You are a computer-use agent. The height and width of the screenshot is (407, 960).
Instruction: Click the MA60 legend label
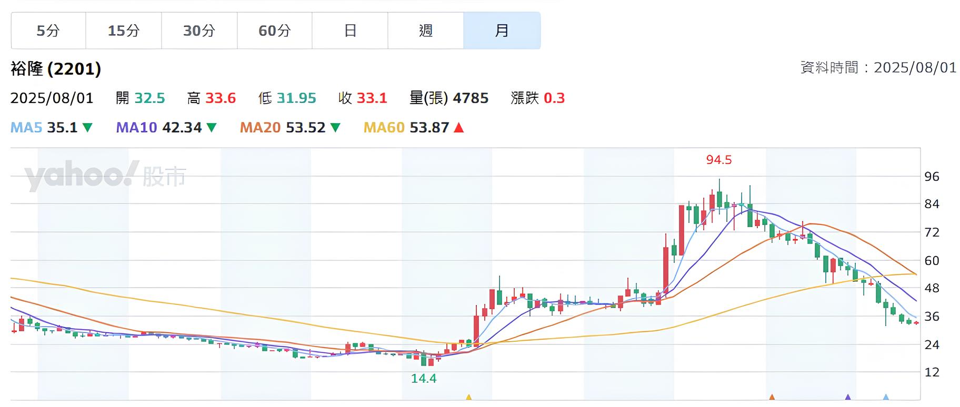pos(384,128)
